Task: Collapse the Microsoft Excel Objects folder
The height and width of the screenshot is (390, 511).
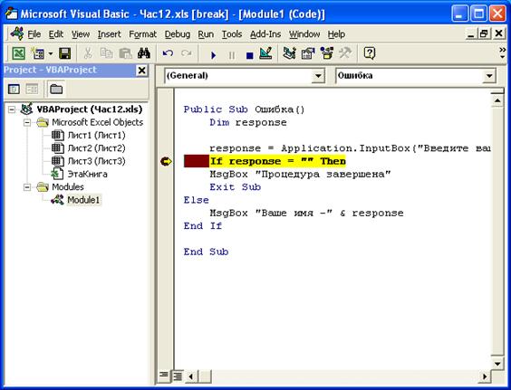Action: [x=27, y=122]
